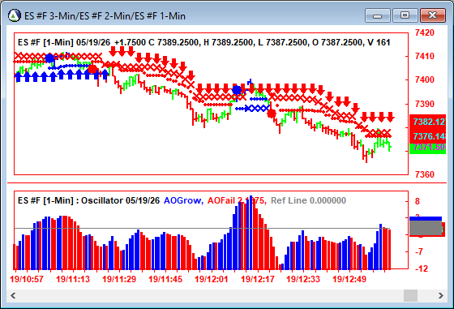Click the oscillator axis value -7
The image size is (454, 309).
[418, 251]
